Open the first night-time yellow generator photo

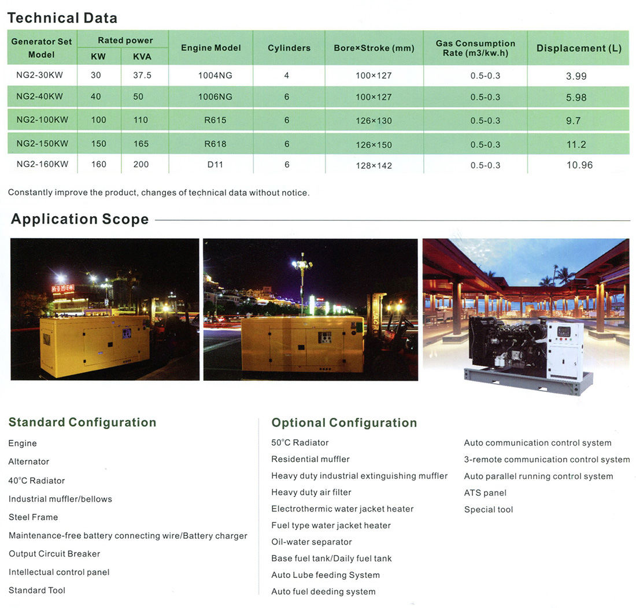tap(105, 309)
